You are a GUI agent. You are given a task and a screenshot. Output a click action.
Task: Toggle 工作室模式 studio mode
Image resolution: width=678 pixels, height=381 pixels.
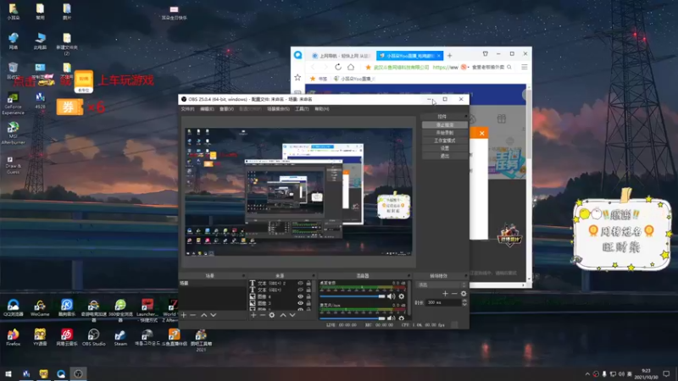tap(445, 141)
